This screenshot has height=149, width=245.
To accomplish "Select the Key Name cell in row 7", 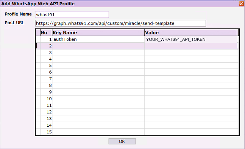I will (x=98, y=79).
